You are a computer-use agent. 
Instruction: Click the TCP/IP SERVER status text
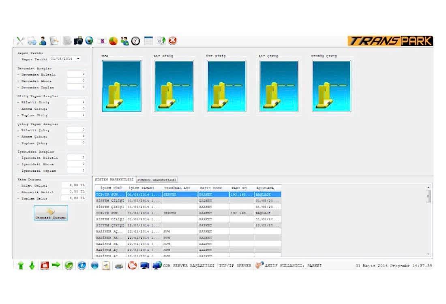pyautogui.click(x=235, y=265)
